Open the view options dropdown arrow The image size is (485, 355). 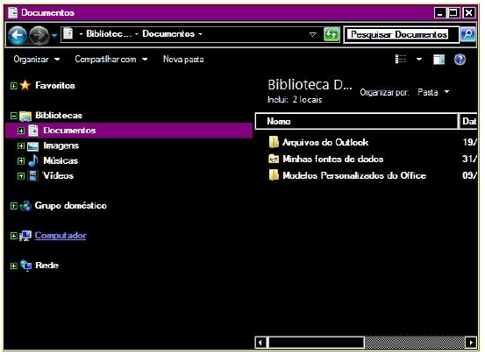419,59
